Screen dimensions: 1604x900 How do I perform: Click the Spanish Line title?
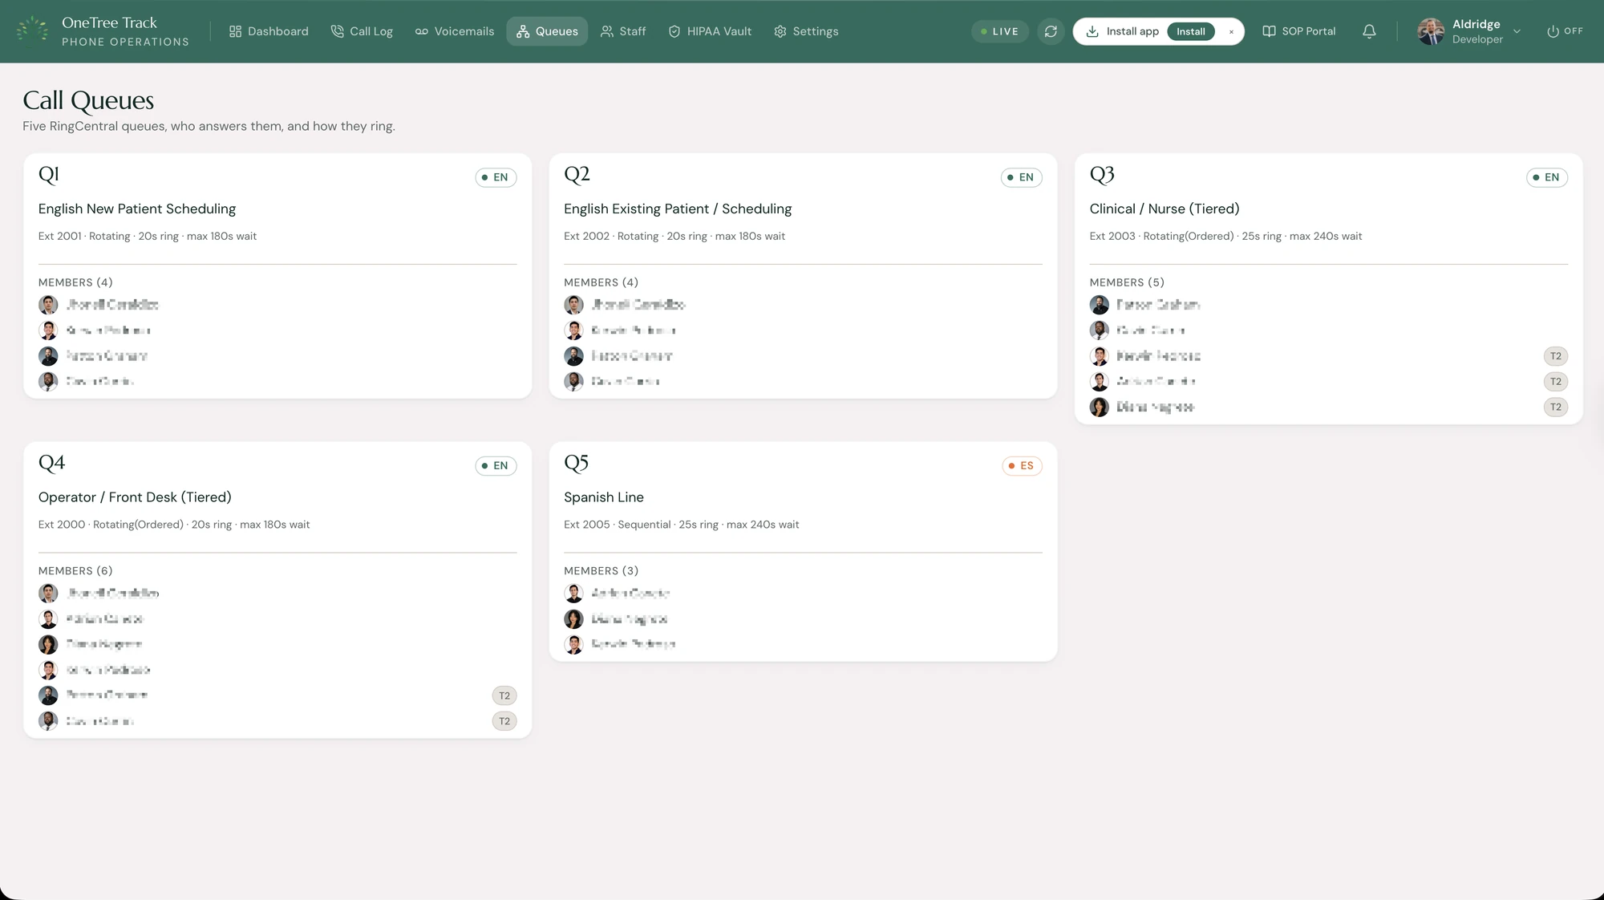[x=604, y=497]
